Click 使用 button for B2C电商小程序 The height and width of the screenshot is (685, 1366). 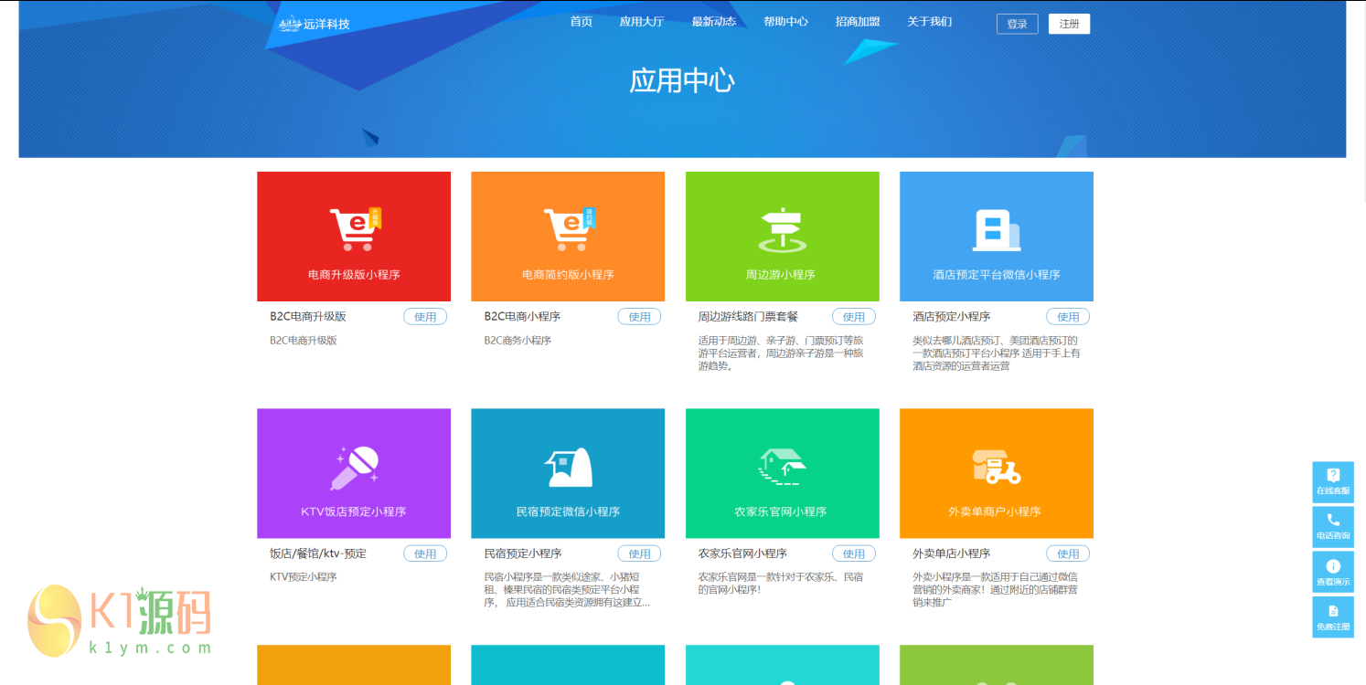point(640,317)
